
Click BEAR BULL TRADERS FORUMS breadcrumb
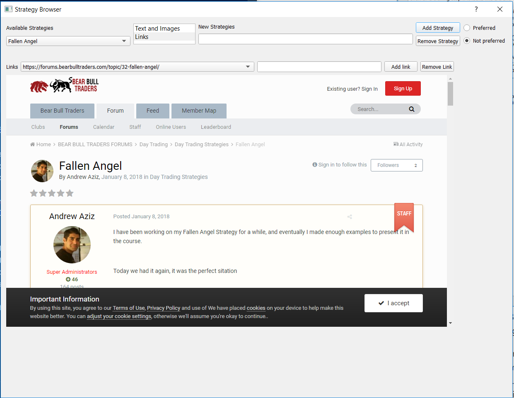coord(95,144)
